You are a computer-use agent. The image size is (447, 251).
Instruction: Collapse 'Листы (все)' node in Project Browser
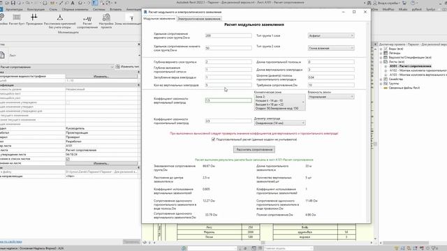point(381,62)
